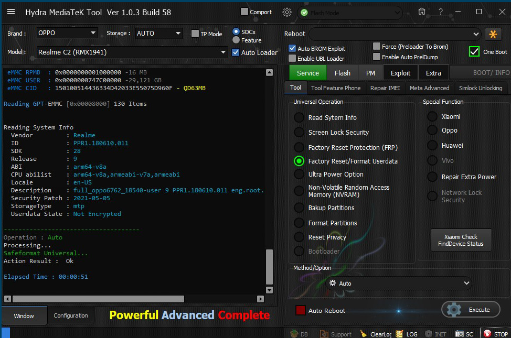Select Non-Volatile Random Access Memory (NVRAM)
The height and width of the screenshot is (338, 511).
[299, 191]
